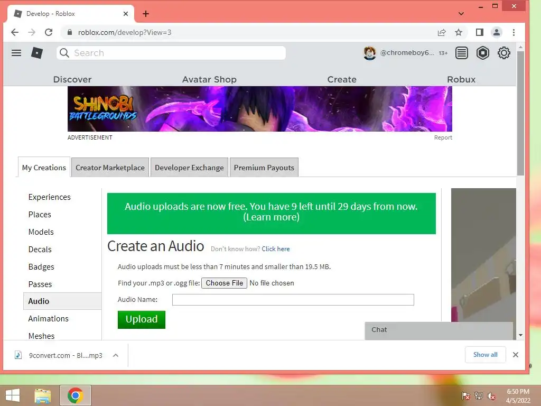Click the Shinobi Battlegrounds banner ad
This screenshot has height=406, width=541.
pos(260,109)
